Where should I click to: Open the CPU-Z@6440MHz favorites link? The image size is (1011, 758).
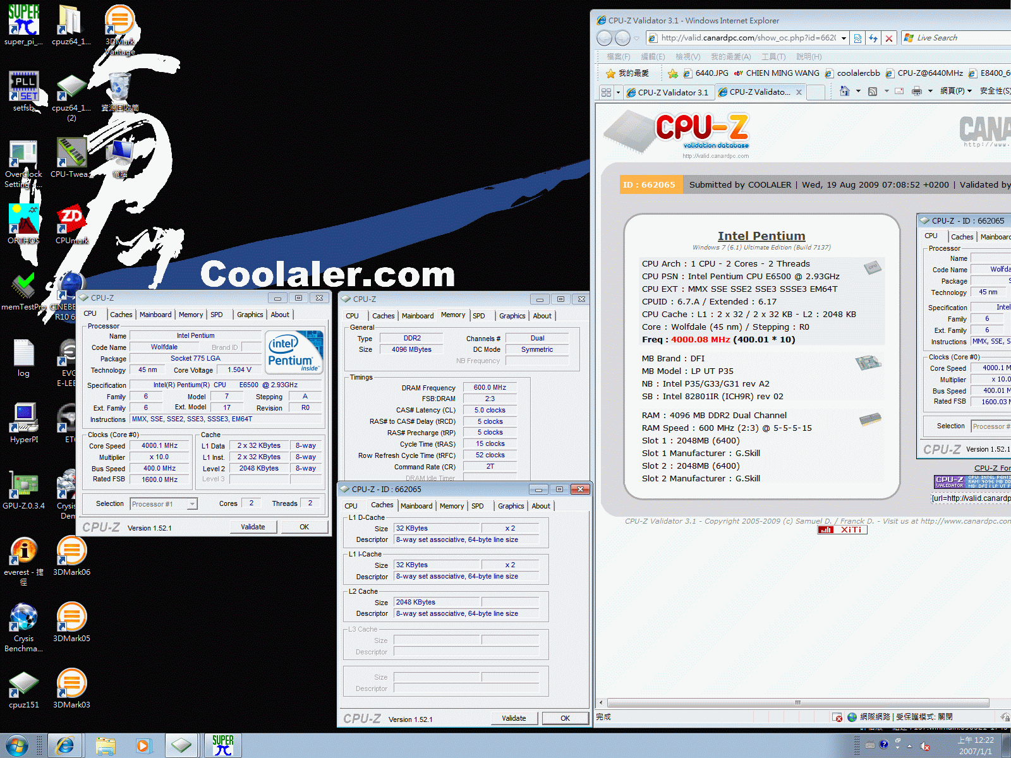(924, 73)
